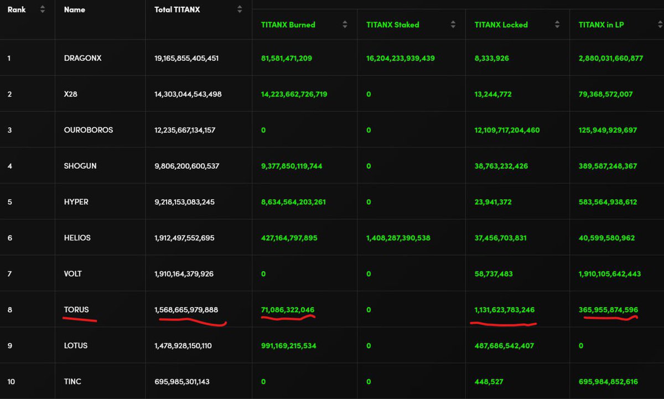
Task: Click OUROBOROS total 12,235,667,134,157
Action: tap(185, 130)
